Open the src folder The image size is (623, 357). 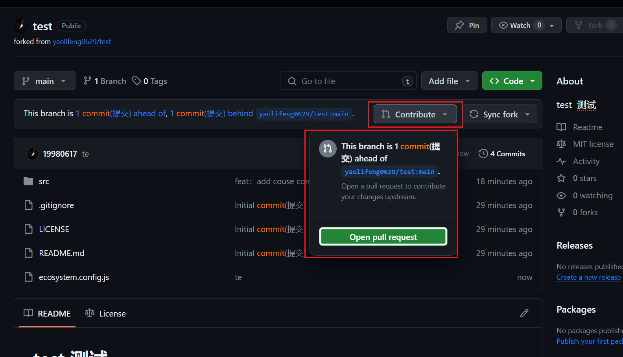coord(44,181)
